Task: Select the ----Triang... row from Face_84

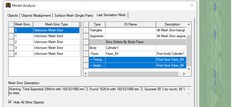Action: (135, 60)
